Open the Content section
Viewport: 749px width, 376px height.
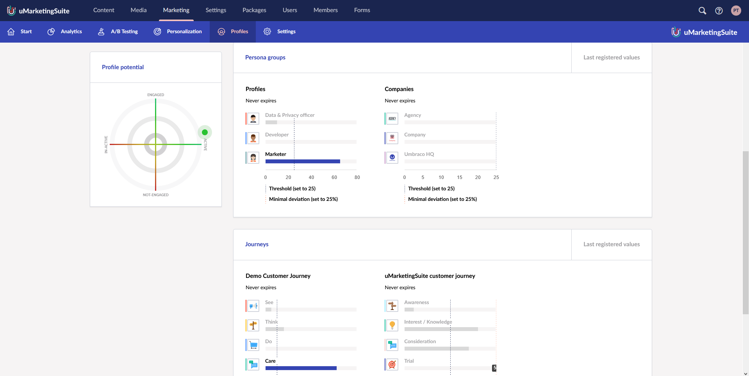pyautogui.click(x=103, y=10)
